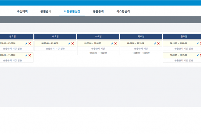Edit Friday's 02:10:00 ~ 05:00:00 schedule
Image resolution: width=201 pixels, height=134 pixels.
click(x=198, y=44)
